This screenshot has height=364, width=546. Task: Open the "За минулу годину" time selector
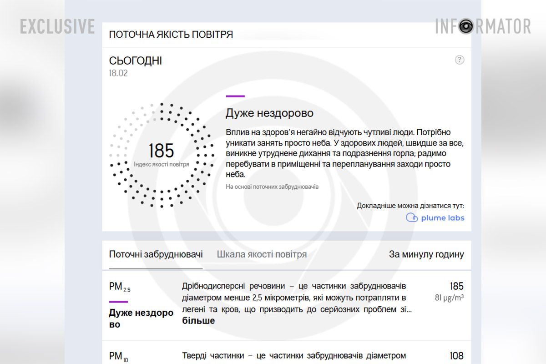426,255
